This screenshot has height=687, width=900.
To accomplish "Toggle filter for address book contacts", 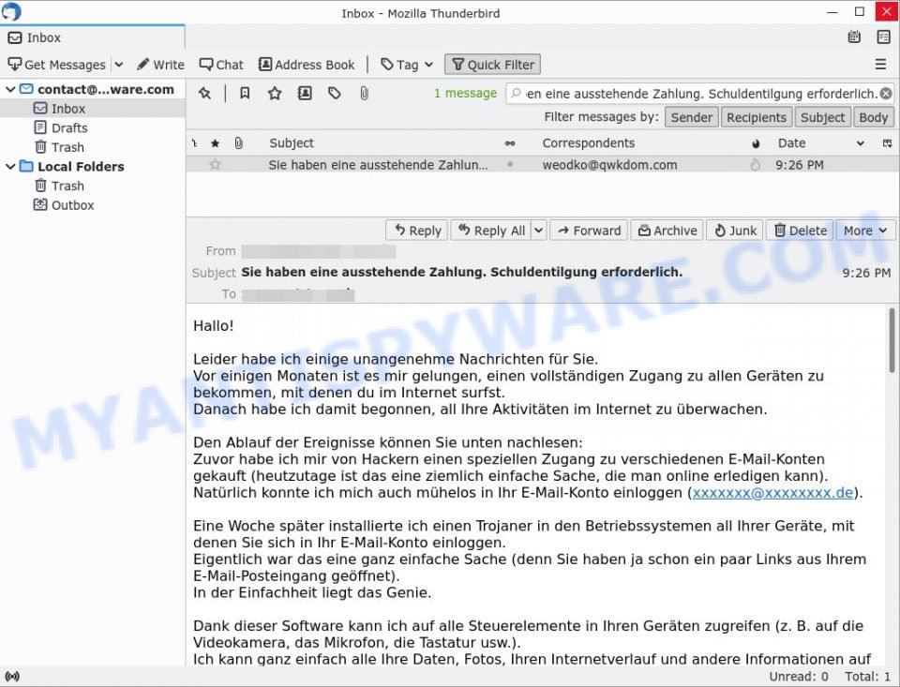I will 305,93.
